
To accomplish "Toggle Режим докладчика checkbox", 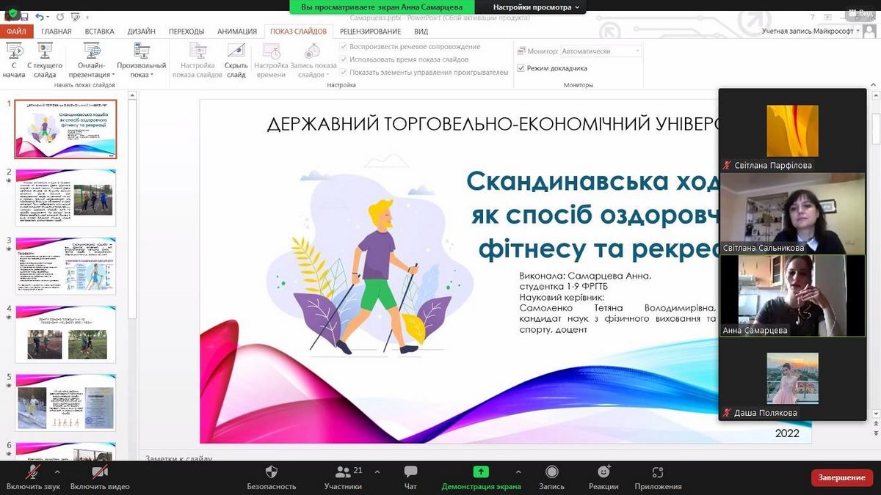I will 521,68.
